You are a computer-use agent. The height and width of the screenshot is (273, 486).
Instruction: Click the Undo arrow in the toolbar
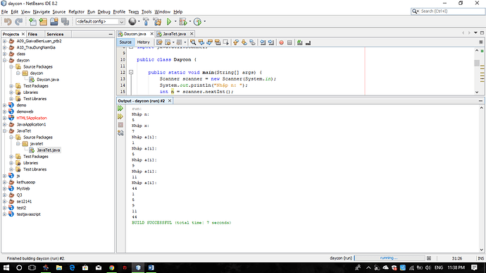8,21
